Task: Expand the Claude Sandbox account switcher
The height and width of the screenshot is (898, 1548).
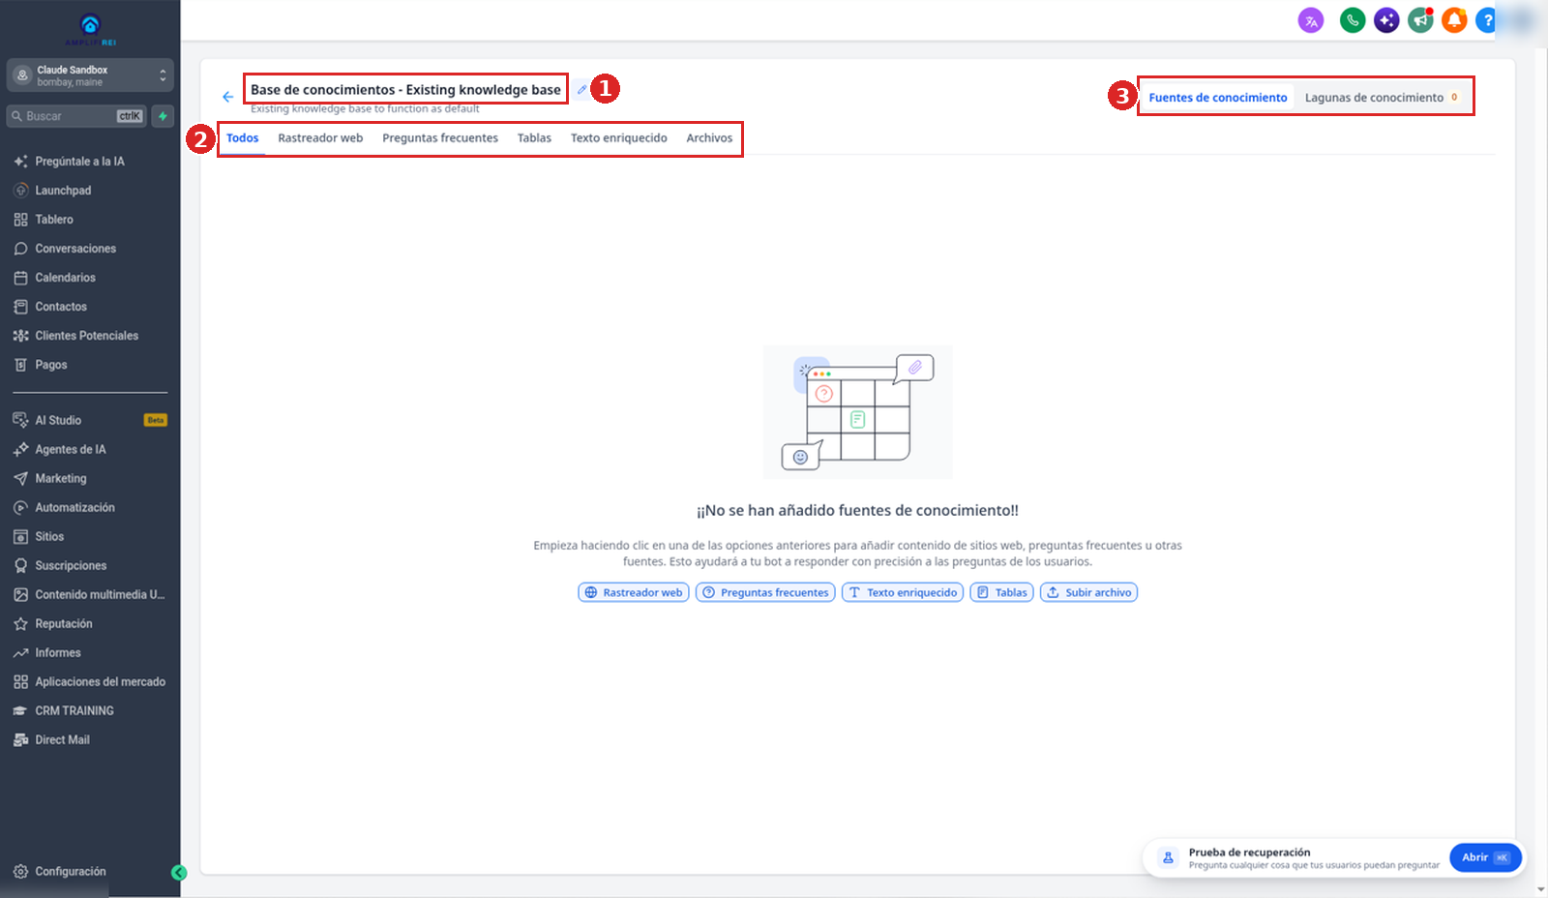Action: [90, 75]
